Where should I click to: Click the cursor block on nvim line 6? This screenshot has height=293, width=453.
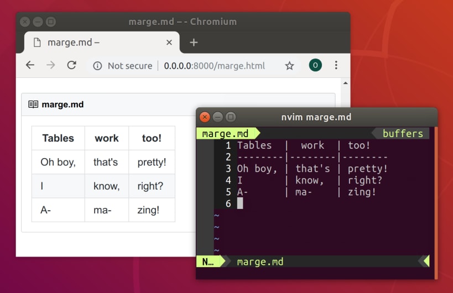pos(240,203)
